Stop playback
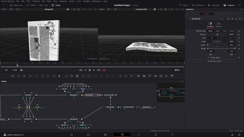This screenshot has width=244, height=137. [x=90, y=70]
